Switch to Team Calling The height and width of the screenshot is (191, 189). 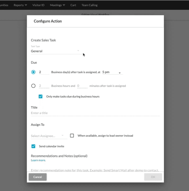pyautogui.click(x=89, y=5)
